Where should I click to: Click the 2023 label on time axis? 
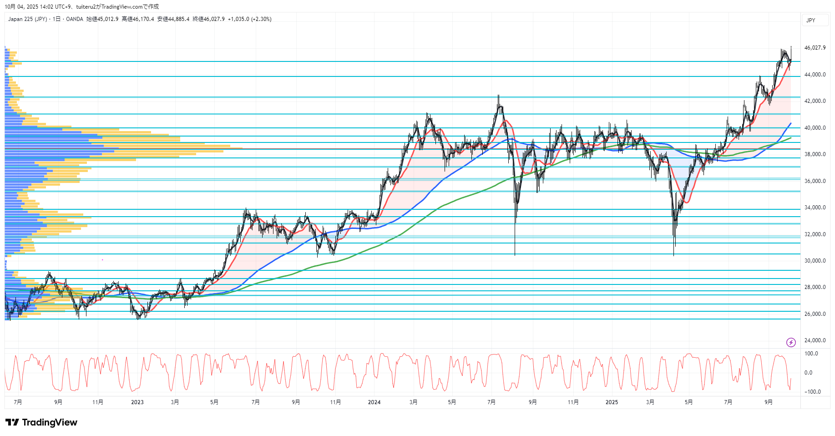(x=137, y=402)
